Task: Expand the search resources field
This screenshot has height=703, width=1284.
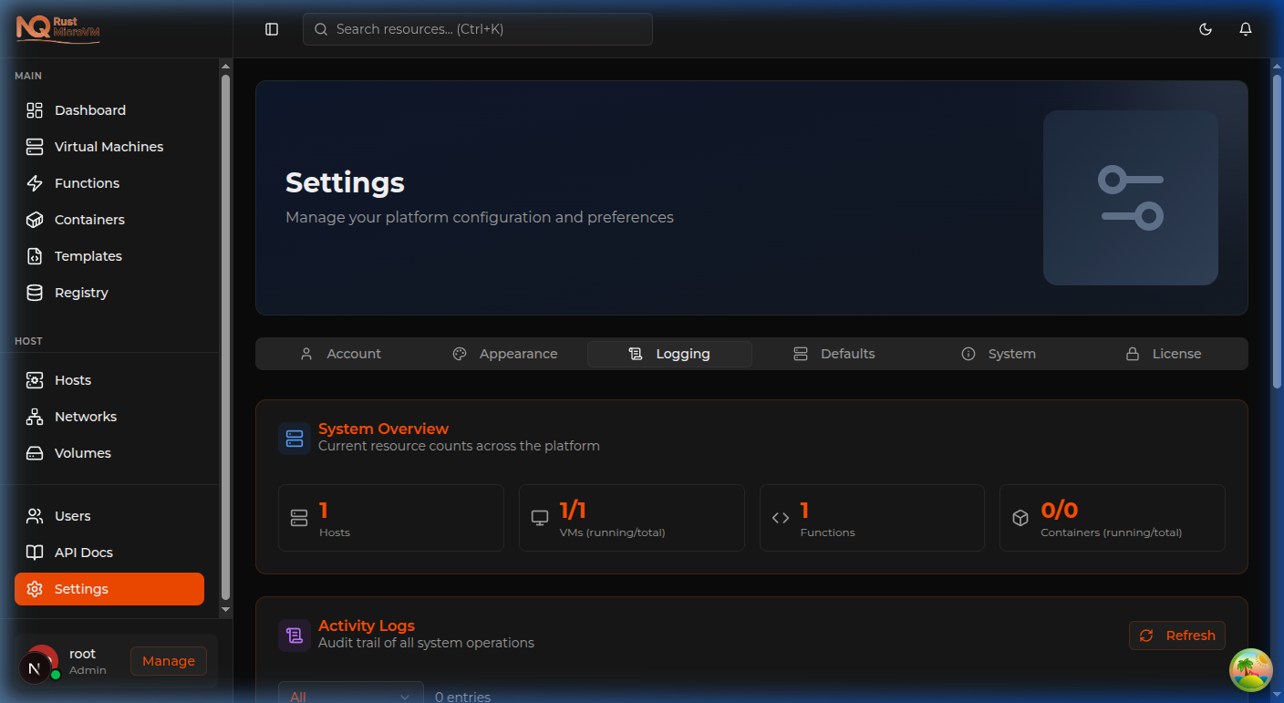Action: click(477, 28)
